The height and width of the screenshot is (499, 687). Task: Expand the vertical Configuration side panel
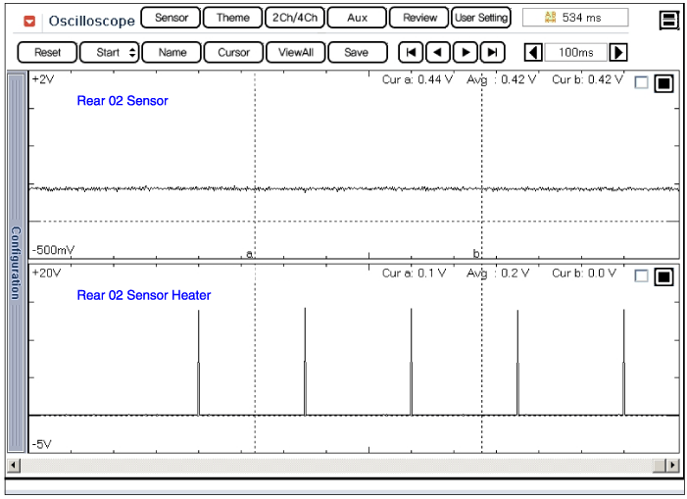click(x=16, y=262)
